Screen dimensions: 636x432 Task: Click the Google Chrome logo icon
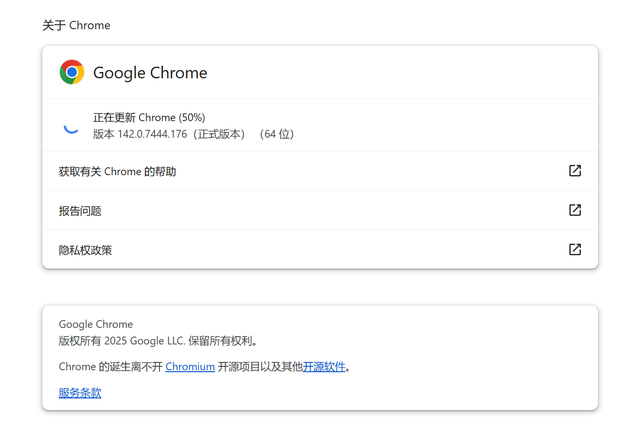[x=71, y=72]
